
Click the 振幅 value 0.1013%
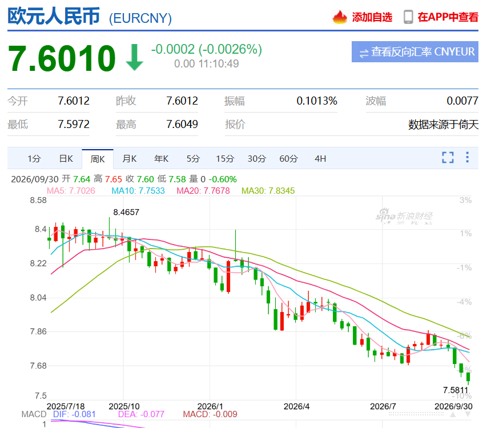(x=317, y=101)
